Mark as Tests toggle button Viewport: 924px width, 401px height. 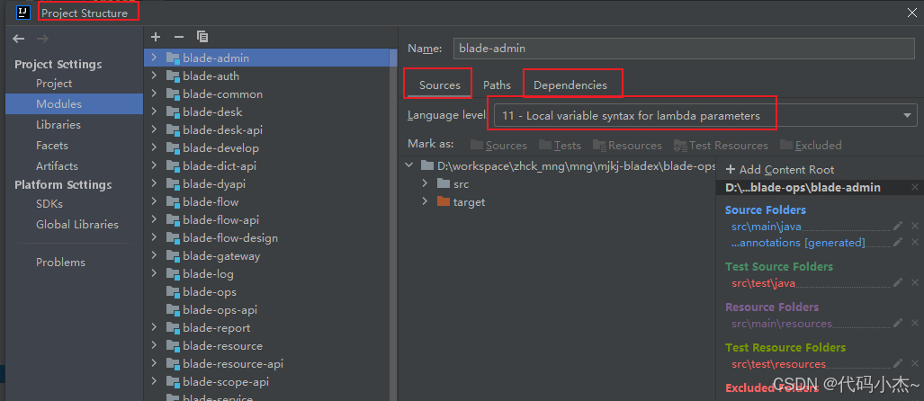pos(560,145)
